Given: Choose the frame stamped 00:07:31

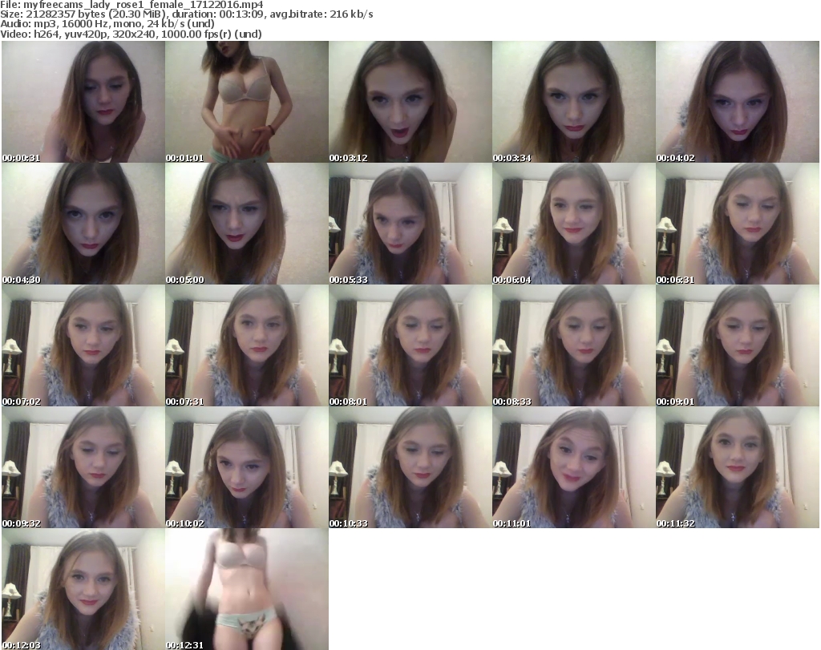Looking at the screenshot, I should tap(247, 345).
